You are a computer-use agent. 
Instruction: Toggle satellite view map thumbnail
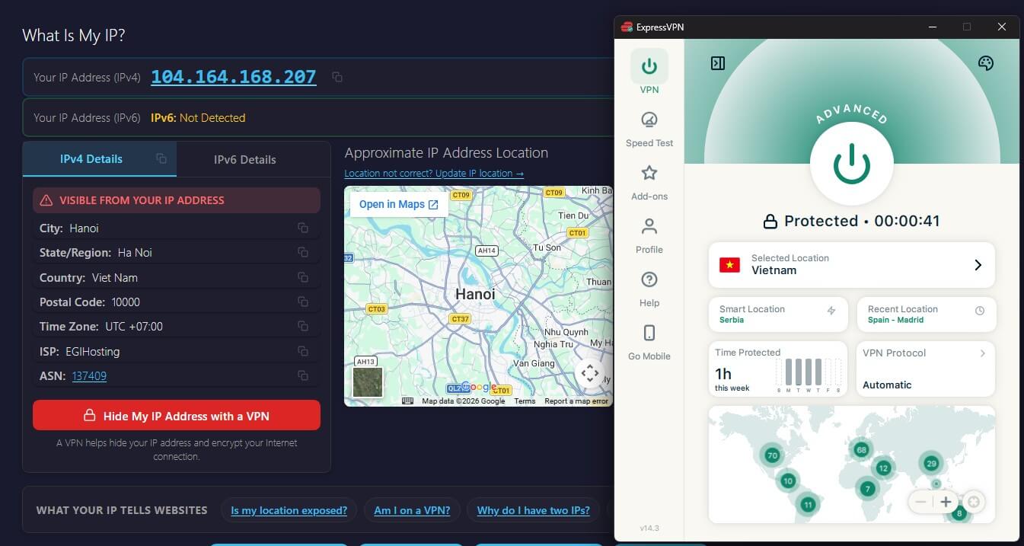(x=368, y=382)
